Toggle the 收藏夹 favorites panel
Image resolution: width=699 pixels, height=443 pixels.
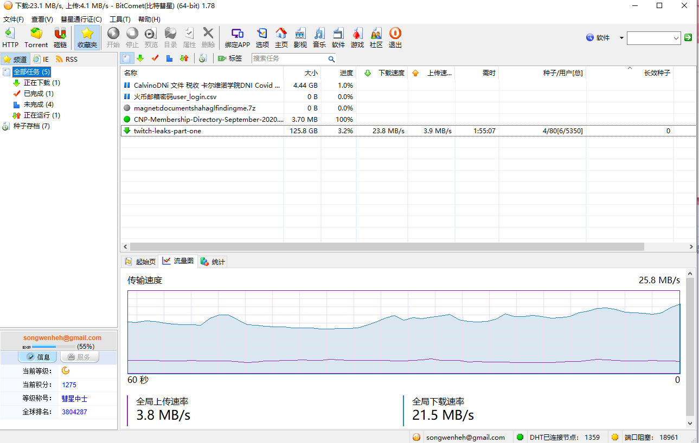tap(87, 38)
